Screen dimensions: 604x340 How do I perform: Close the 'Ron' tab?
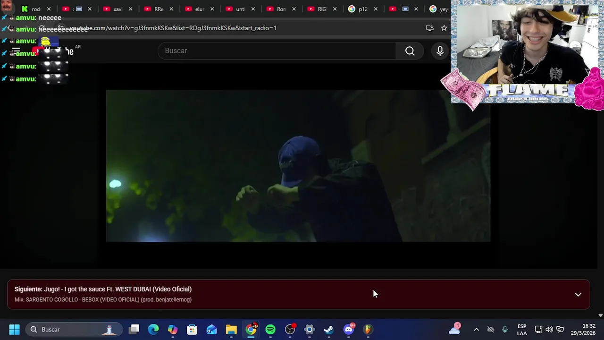tap(294, 9)
